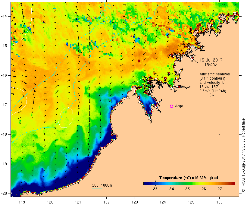Click the cyan bathymetry legend line
This screenshot has height=205, width=247.
coord(97,188)
